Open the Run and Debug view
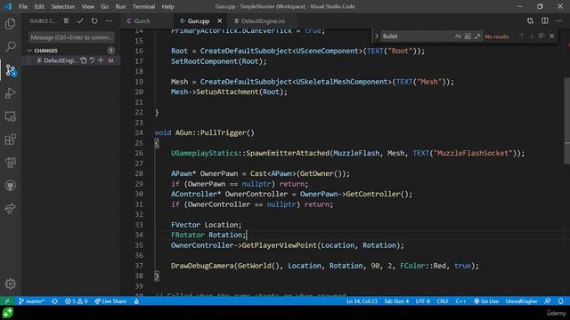 [x=10, y=92]
